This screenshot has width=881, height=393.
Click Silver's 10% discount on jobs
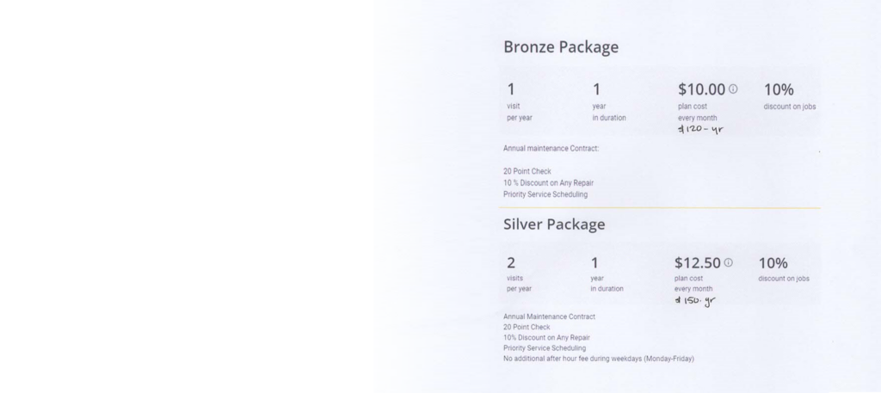tap(784, 269)
